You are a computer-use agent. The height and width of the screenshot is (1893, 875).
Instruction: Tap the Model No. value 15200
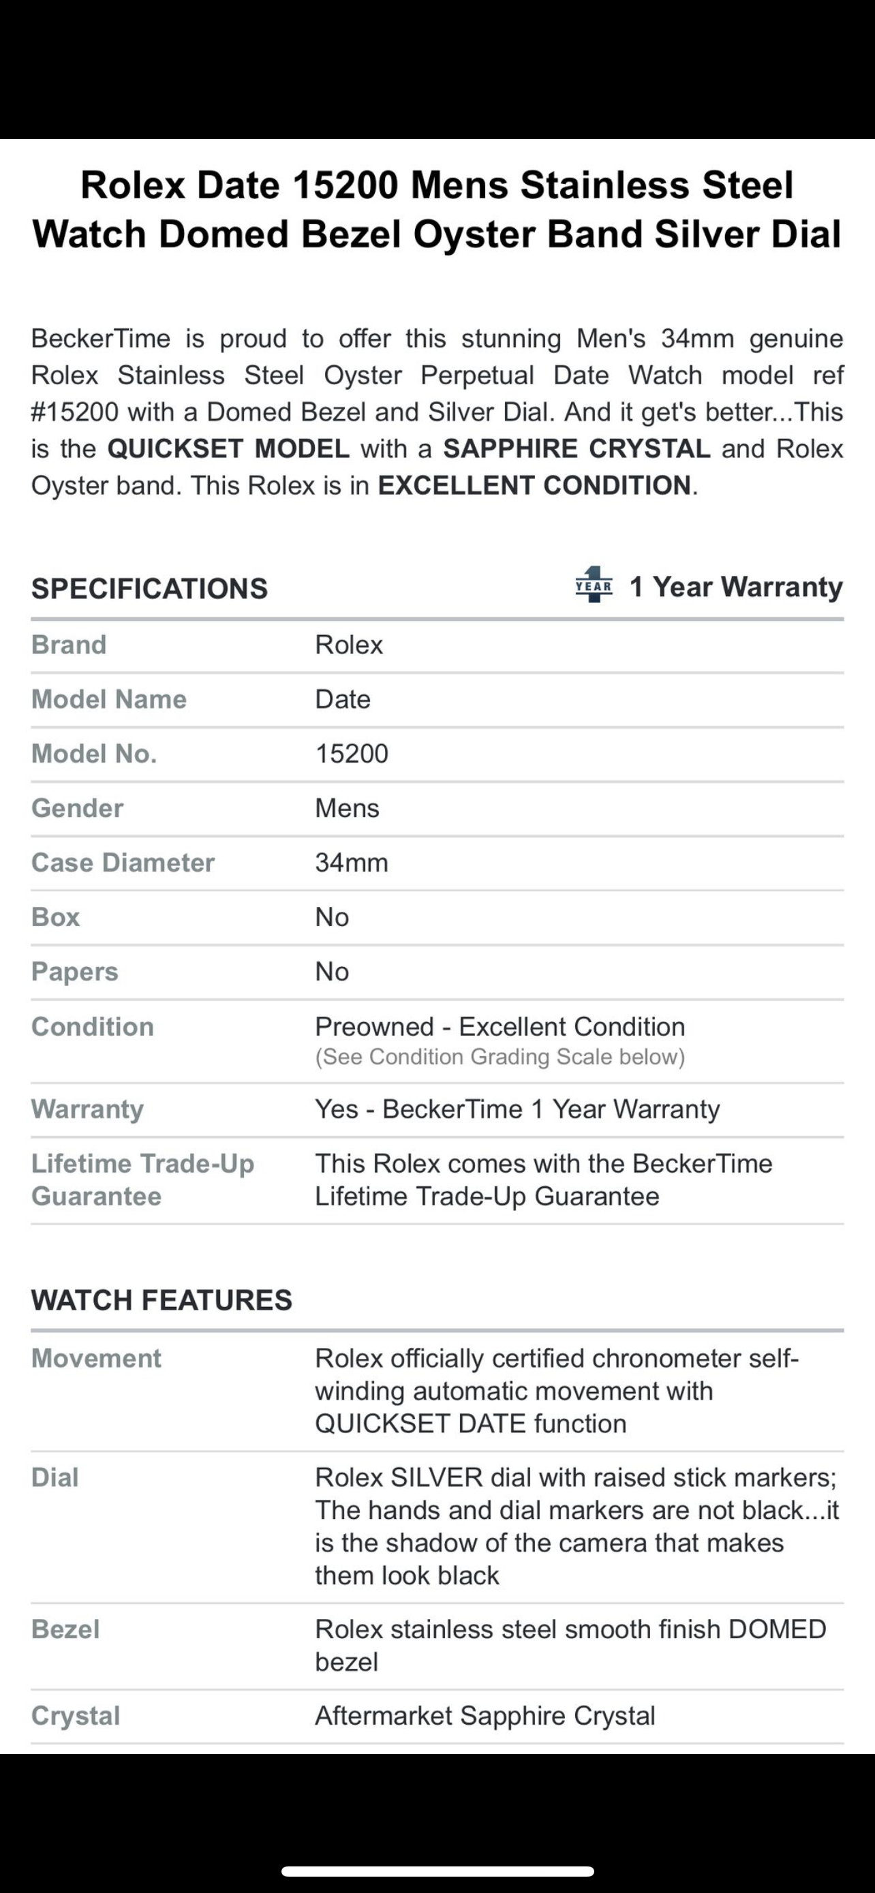(x=351, y=753)
